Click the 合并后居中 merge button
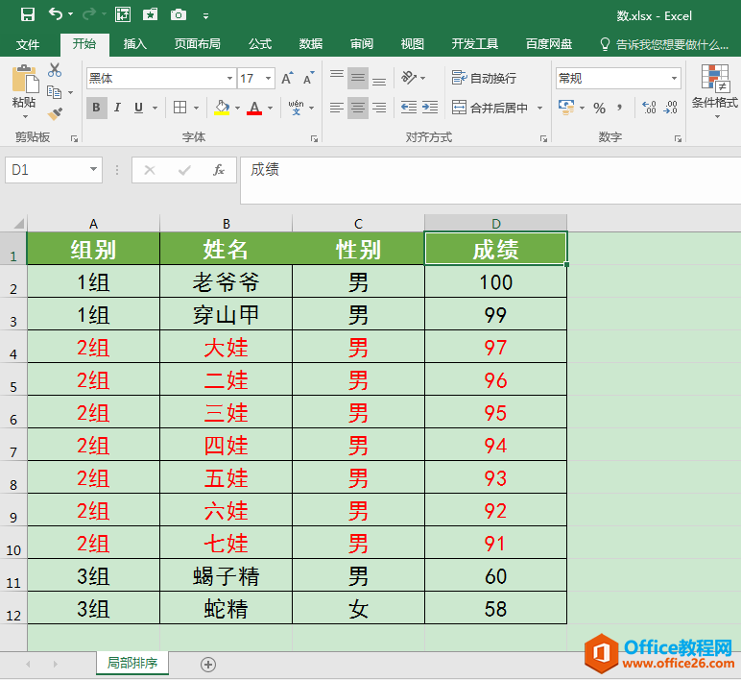This screenshot has width=741, height=680. click(490, 108)
